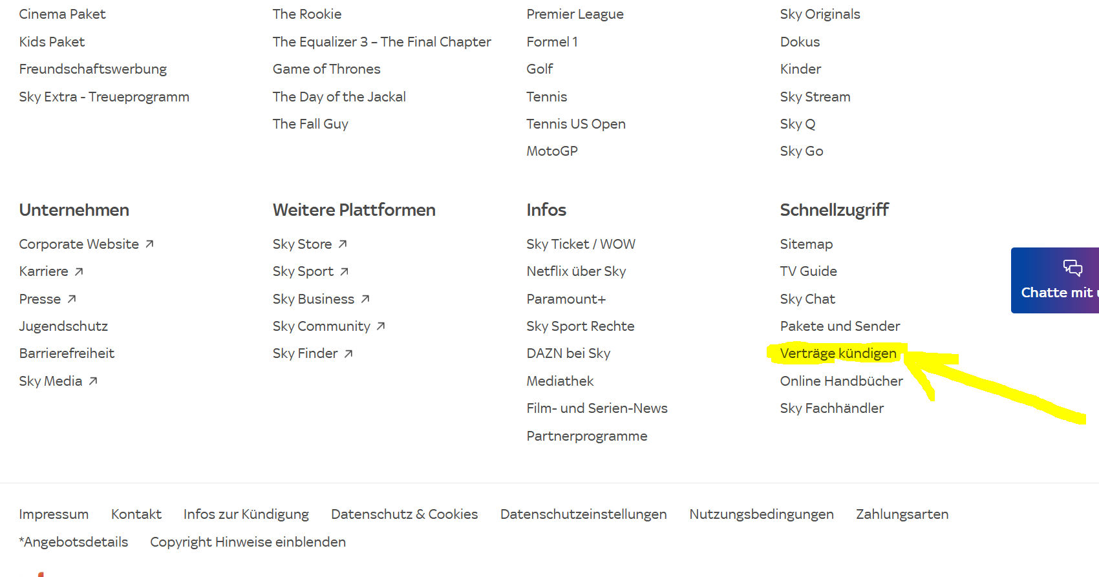Open the Impressum footer link
1099x577 pixels.
click(x=54, y=514)
